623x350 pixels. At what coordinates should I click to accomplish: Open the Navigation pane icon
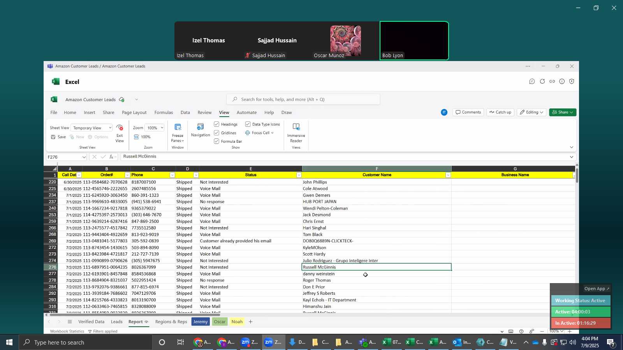tap(201, 127)
